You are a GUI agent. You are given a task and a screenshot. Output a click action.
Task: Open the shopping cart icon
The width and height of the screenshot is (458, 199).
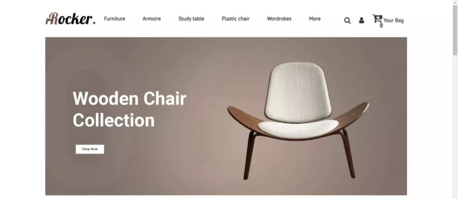point(377,19)
